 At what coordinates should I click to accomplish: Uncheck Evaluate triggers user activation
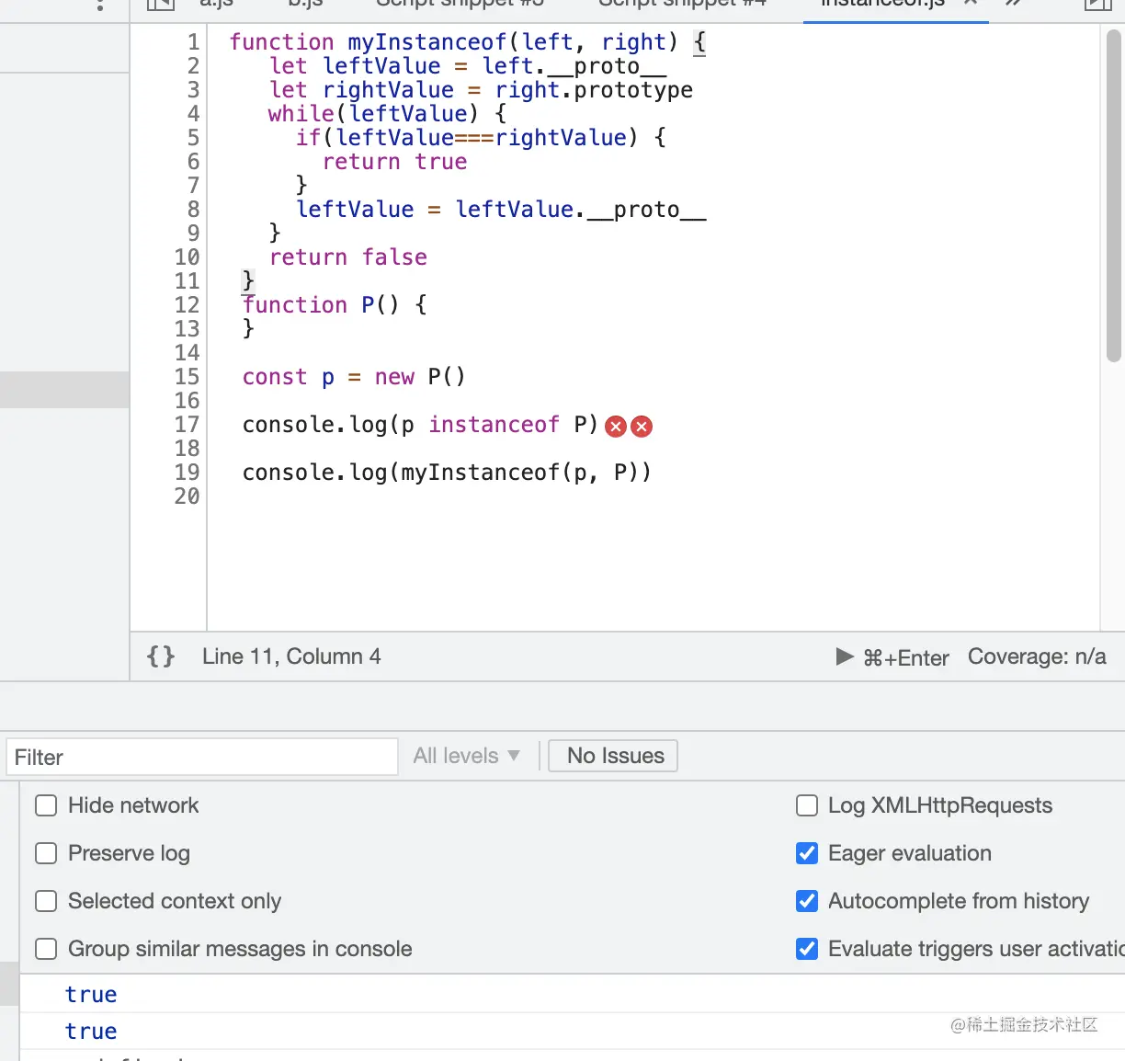click(807, 949)
